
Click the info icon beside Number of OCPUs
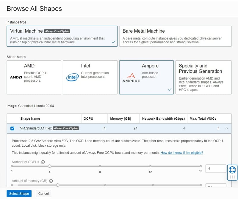pyautogui.click(x=43, y=162)
